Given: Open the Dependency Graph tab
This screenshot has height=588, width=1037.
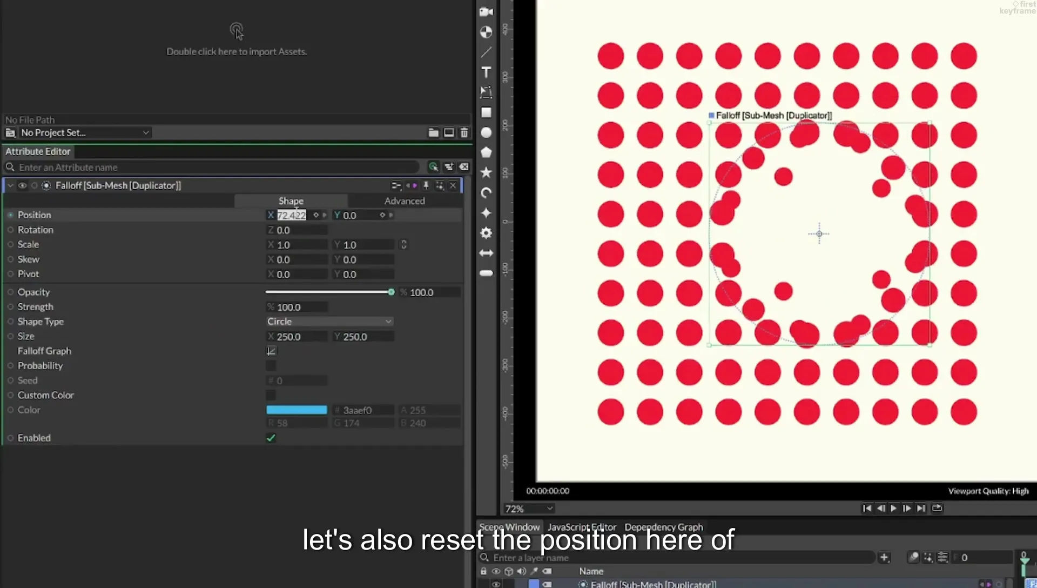Looking at the screenshot, I should click(664, 527).
